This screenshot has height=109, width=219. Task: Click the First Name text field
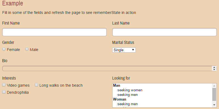tap(54, 32)
